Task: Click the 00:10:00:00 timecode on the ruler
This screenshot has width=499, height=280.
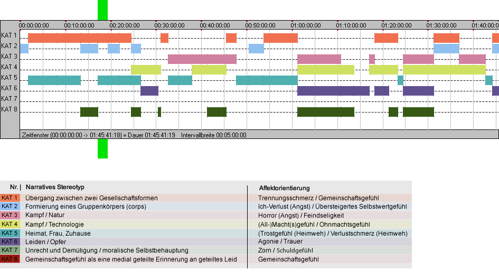Action: [x=79, y=25]
